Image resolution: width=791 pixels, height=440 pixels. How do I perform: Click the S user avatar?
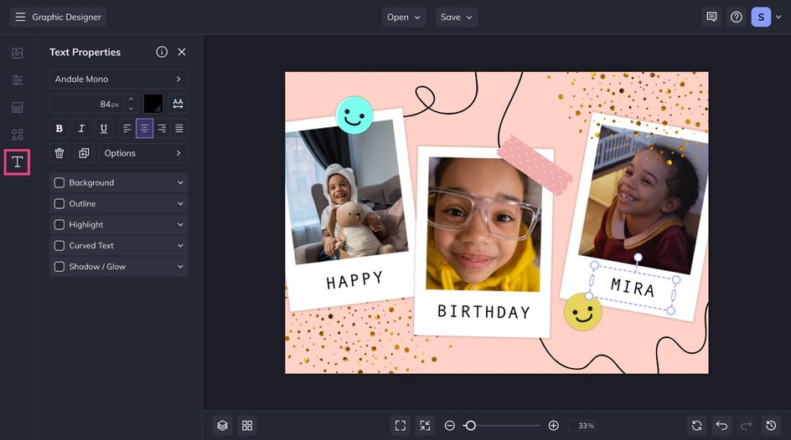pos(761,17)
